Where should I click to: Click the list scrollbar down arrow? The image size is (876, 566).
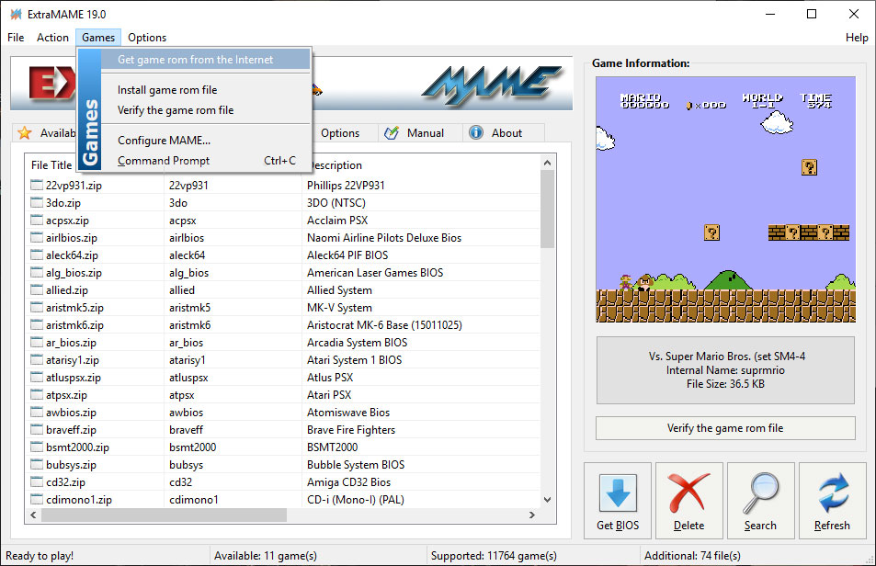pyautogui.click(x=548, y=499)
